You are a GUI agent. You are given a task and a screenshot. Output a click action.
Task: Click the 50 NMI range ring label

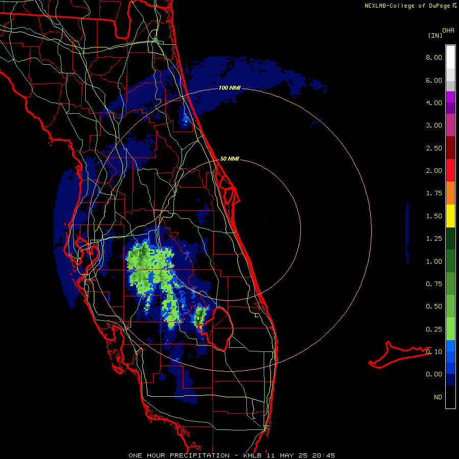click(x=229, y=159)
